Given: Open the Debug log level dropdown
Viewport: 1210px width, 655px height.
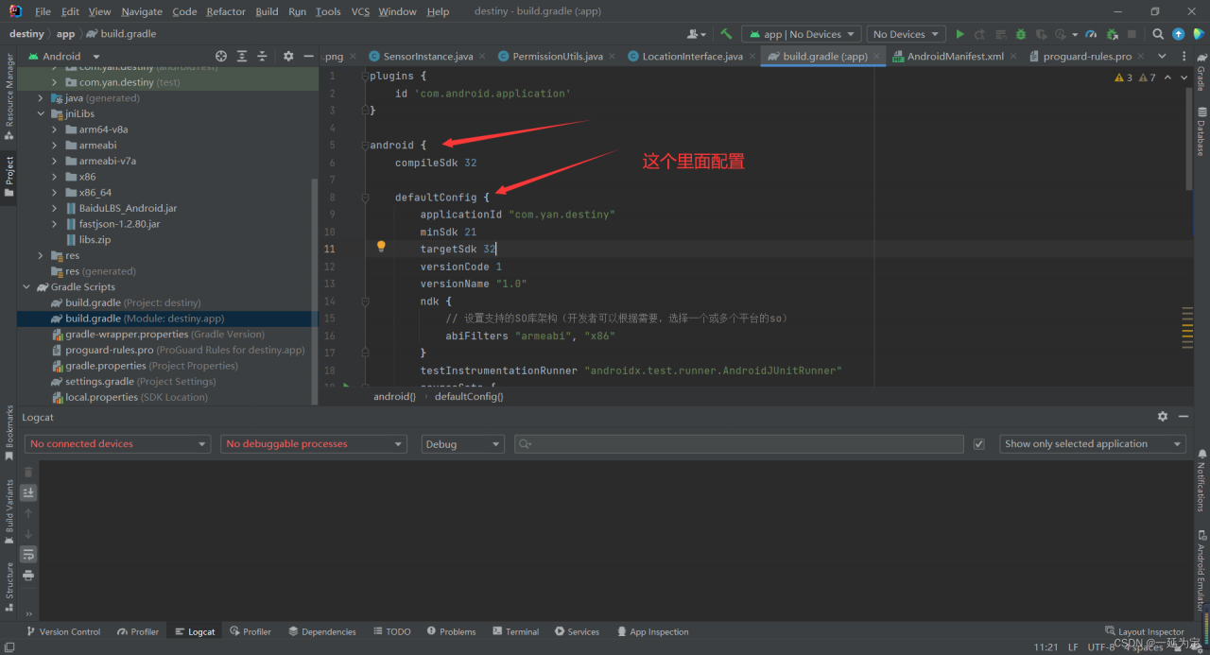Looking at the screenshot, I should (x=462, y=444).
